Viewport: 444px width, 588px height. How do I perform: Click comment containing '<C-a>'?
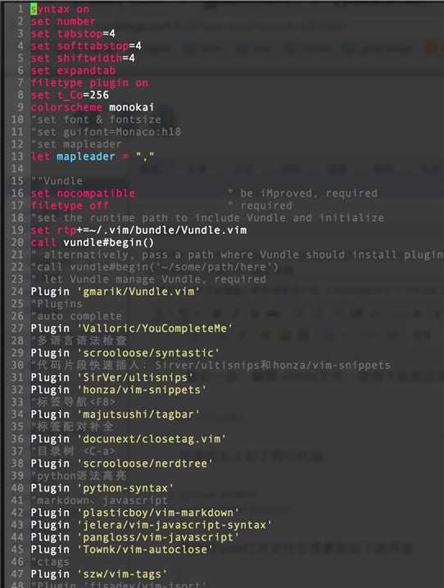(x=74, y=451)
